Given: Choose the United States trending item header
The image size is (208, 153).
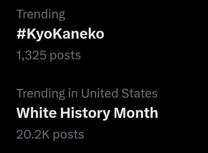Looking at the screenshot, I should click(x=87, y=94).
